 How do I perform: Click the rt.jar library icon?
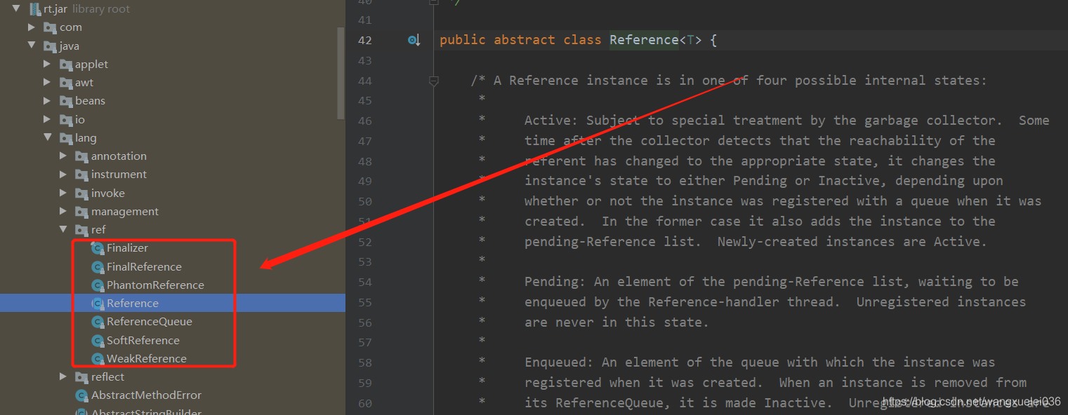[x=34, y=9]
